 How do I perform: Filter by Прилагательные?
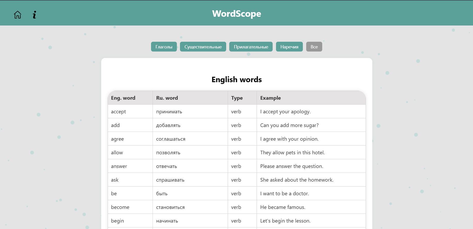[251, 47]
